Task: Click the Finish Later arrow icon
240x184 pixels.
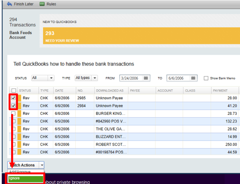Action: point(9,4)
